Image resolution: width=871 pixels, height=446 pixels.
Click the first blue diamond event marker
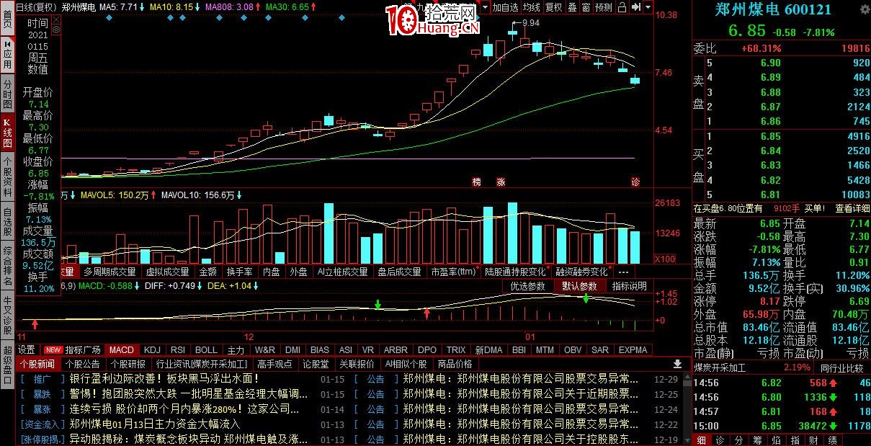[x=108, y=18]
